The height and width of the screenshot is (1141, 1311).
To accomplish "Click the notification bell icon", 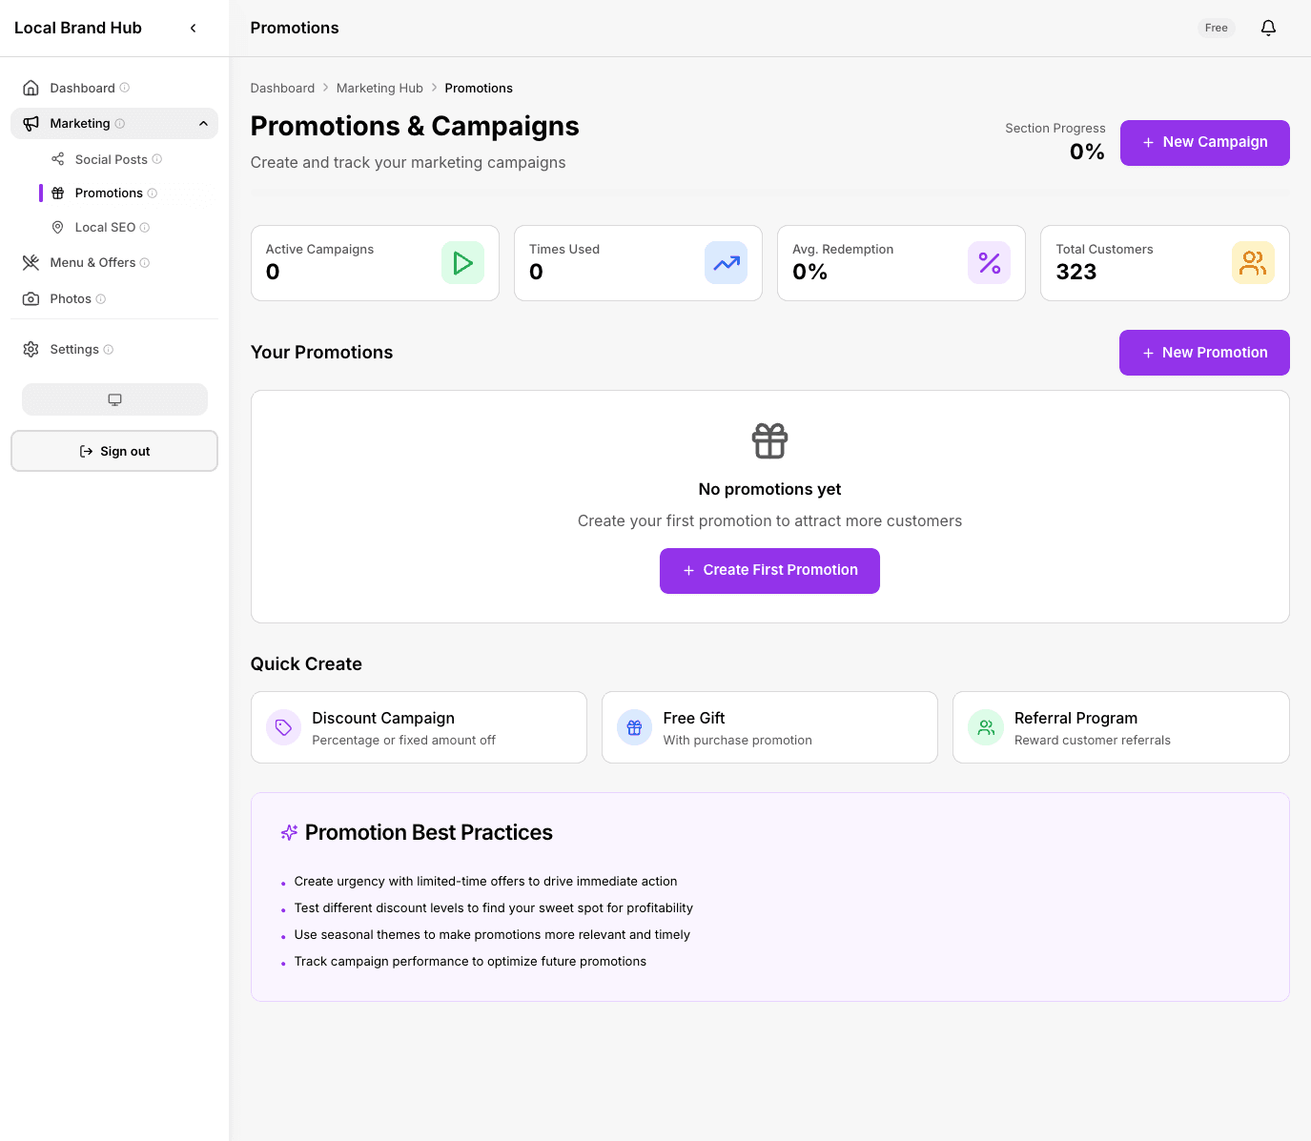I will [1268, 28].
